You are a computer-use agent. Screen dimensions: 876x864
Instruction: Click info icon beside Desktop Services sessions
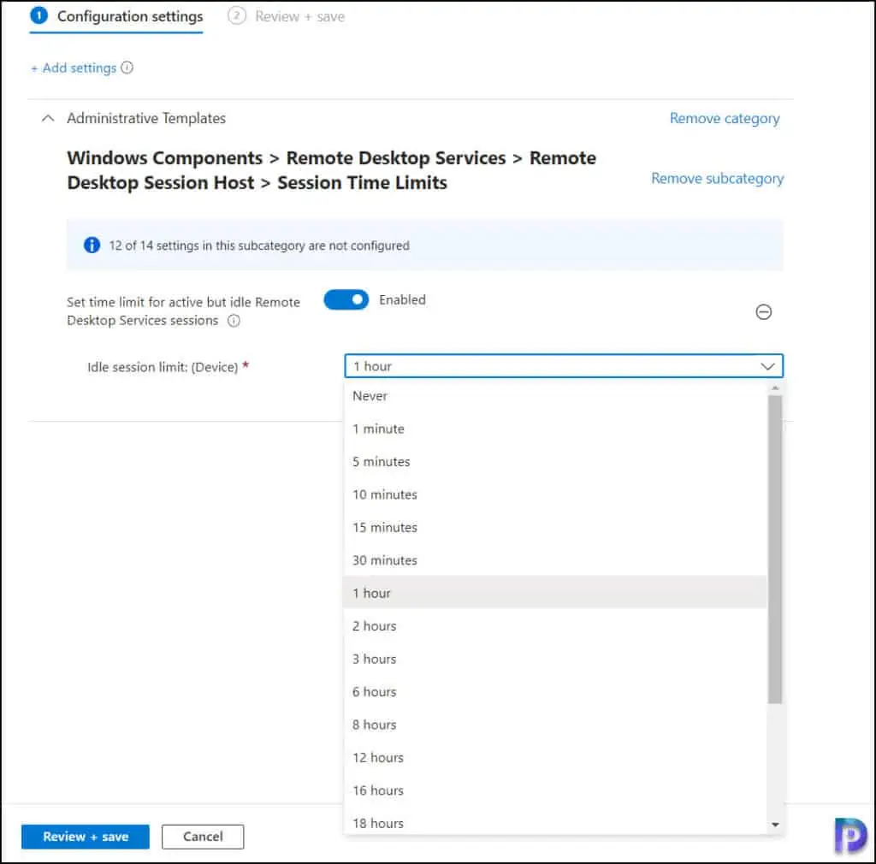234,321
